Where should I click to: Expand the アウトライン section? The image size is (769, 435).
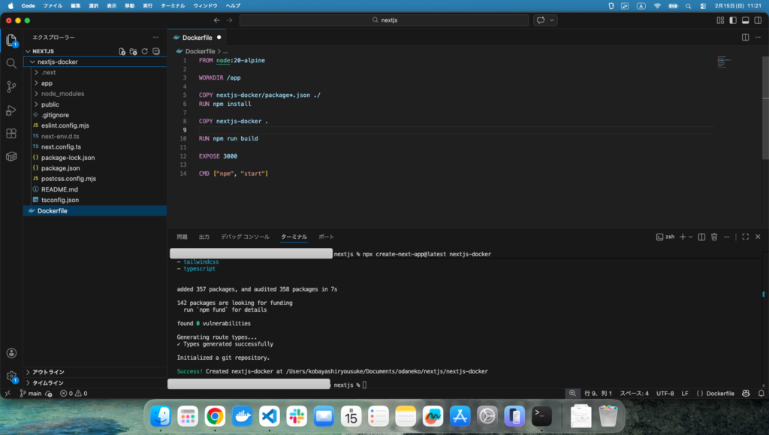(48, 372)
